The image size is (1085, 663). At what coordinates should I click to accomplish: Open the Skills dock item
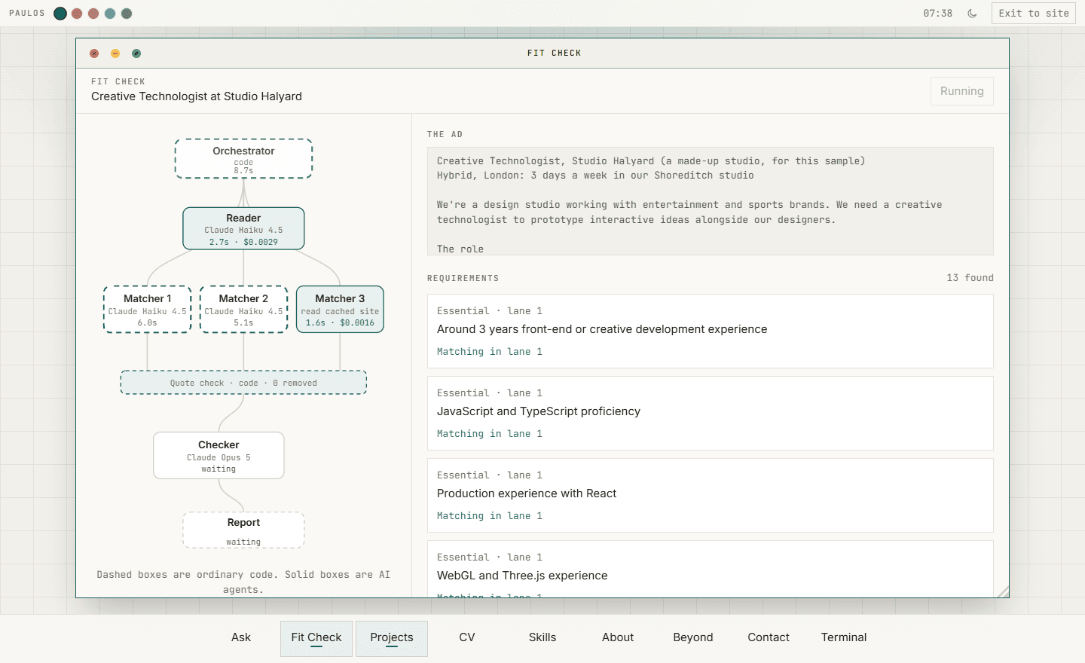[542, 637]
